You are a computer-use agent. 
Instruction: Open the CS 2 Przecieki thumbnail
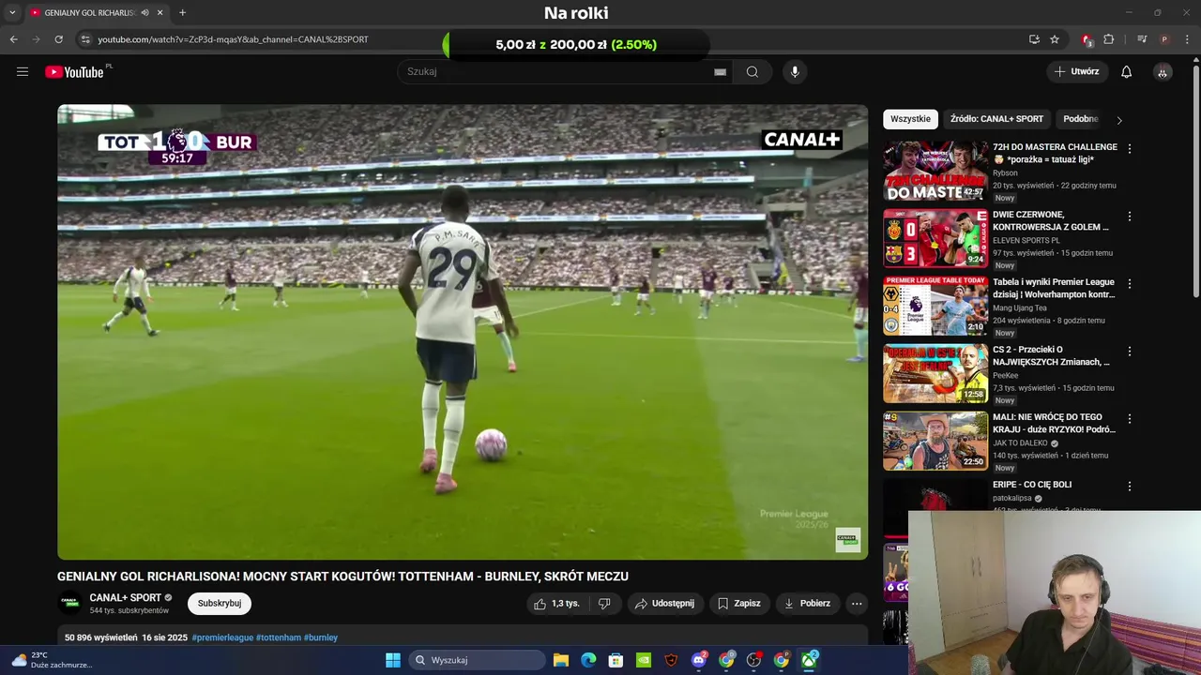coord(935,373)
